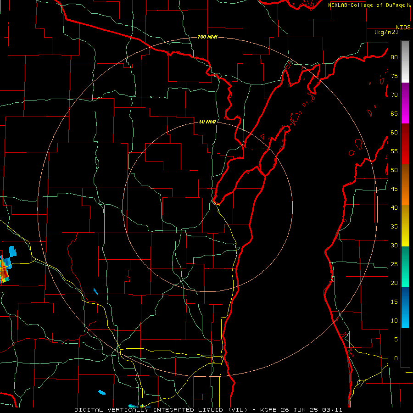Pick the green-teal segment of the color bar
The image size is (413, 413).
pyautogui.click(x=405, y=267)
